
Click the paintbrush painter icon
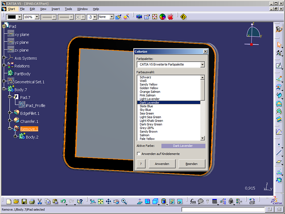118,17
